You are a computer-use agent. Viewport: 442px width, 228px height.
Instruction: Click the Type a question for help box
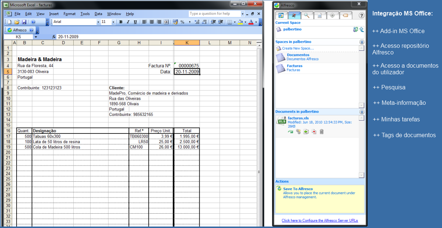(214, 14)
